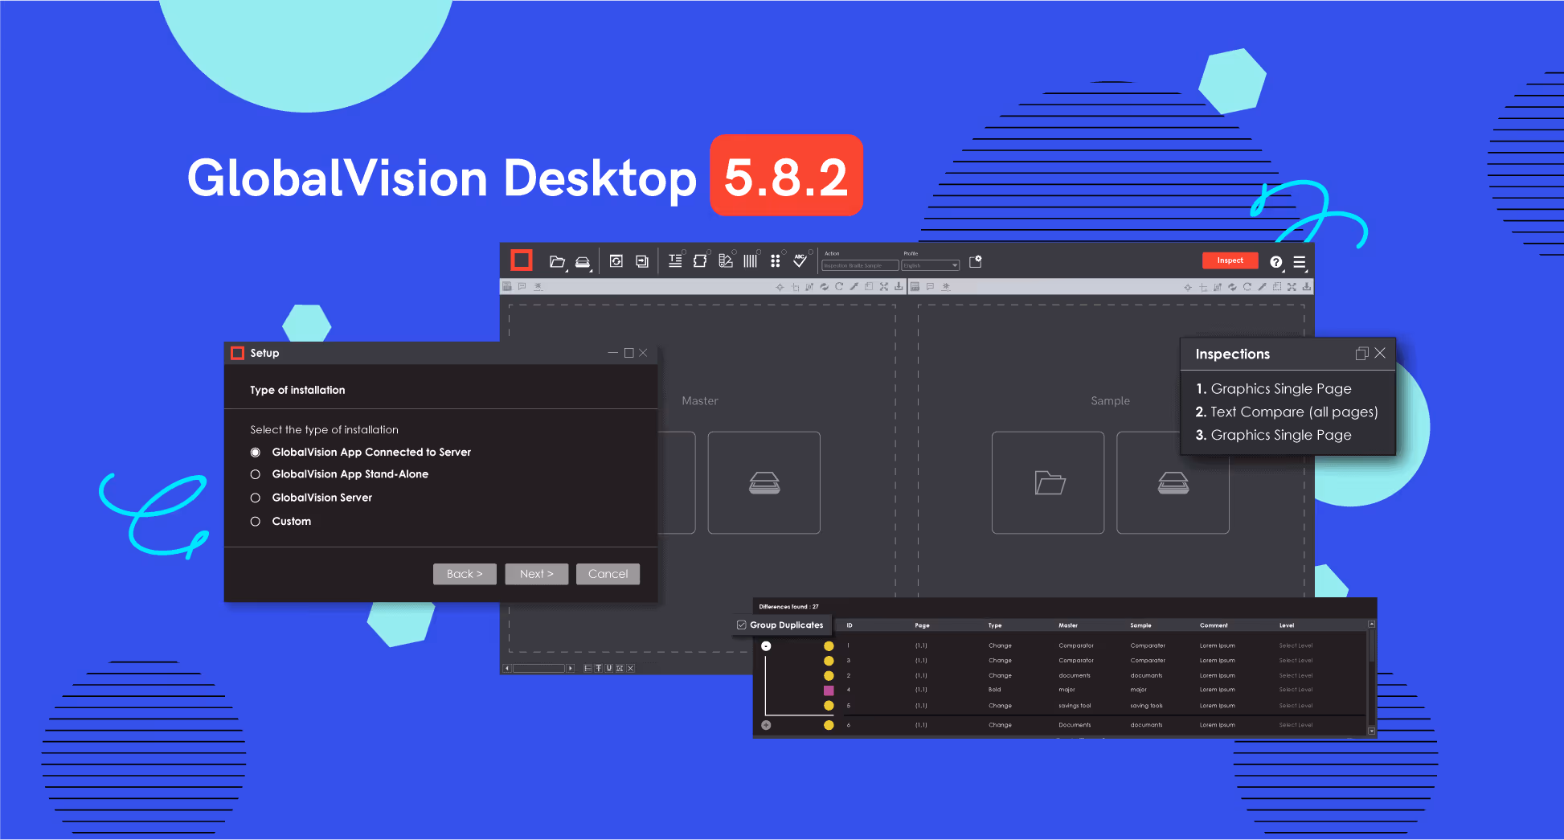Click scroll-down arrow of differences table scrollbar
1564x840 pixels.
pyautogui.click(x=1372, y=731)
